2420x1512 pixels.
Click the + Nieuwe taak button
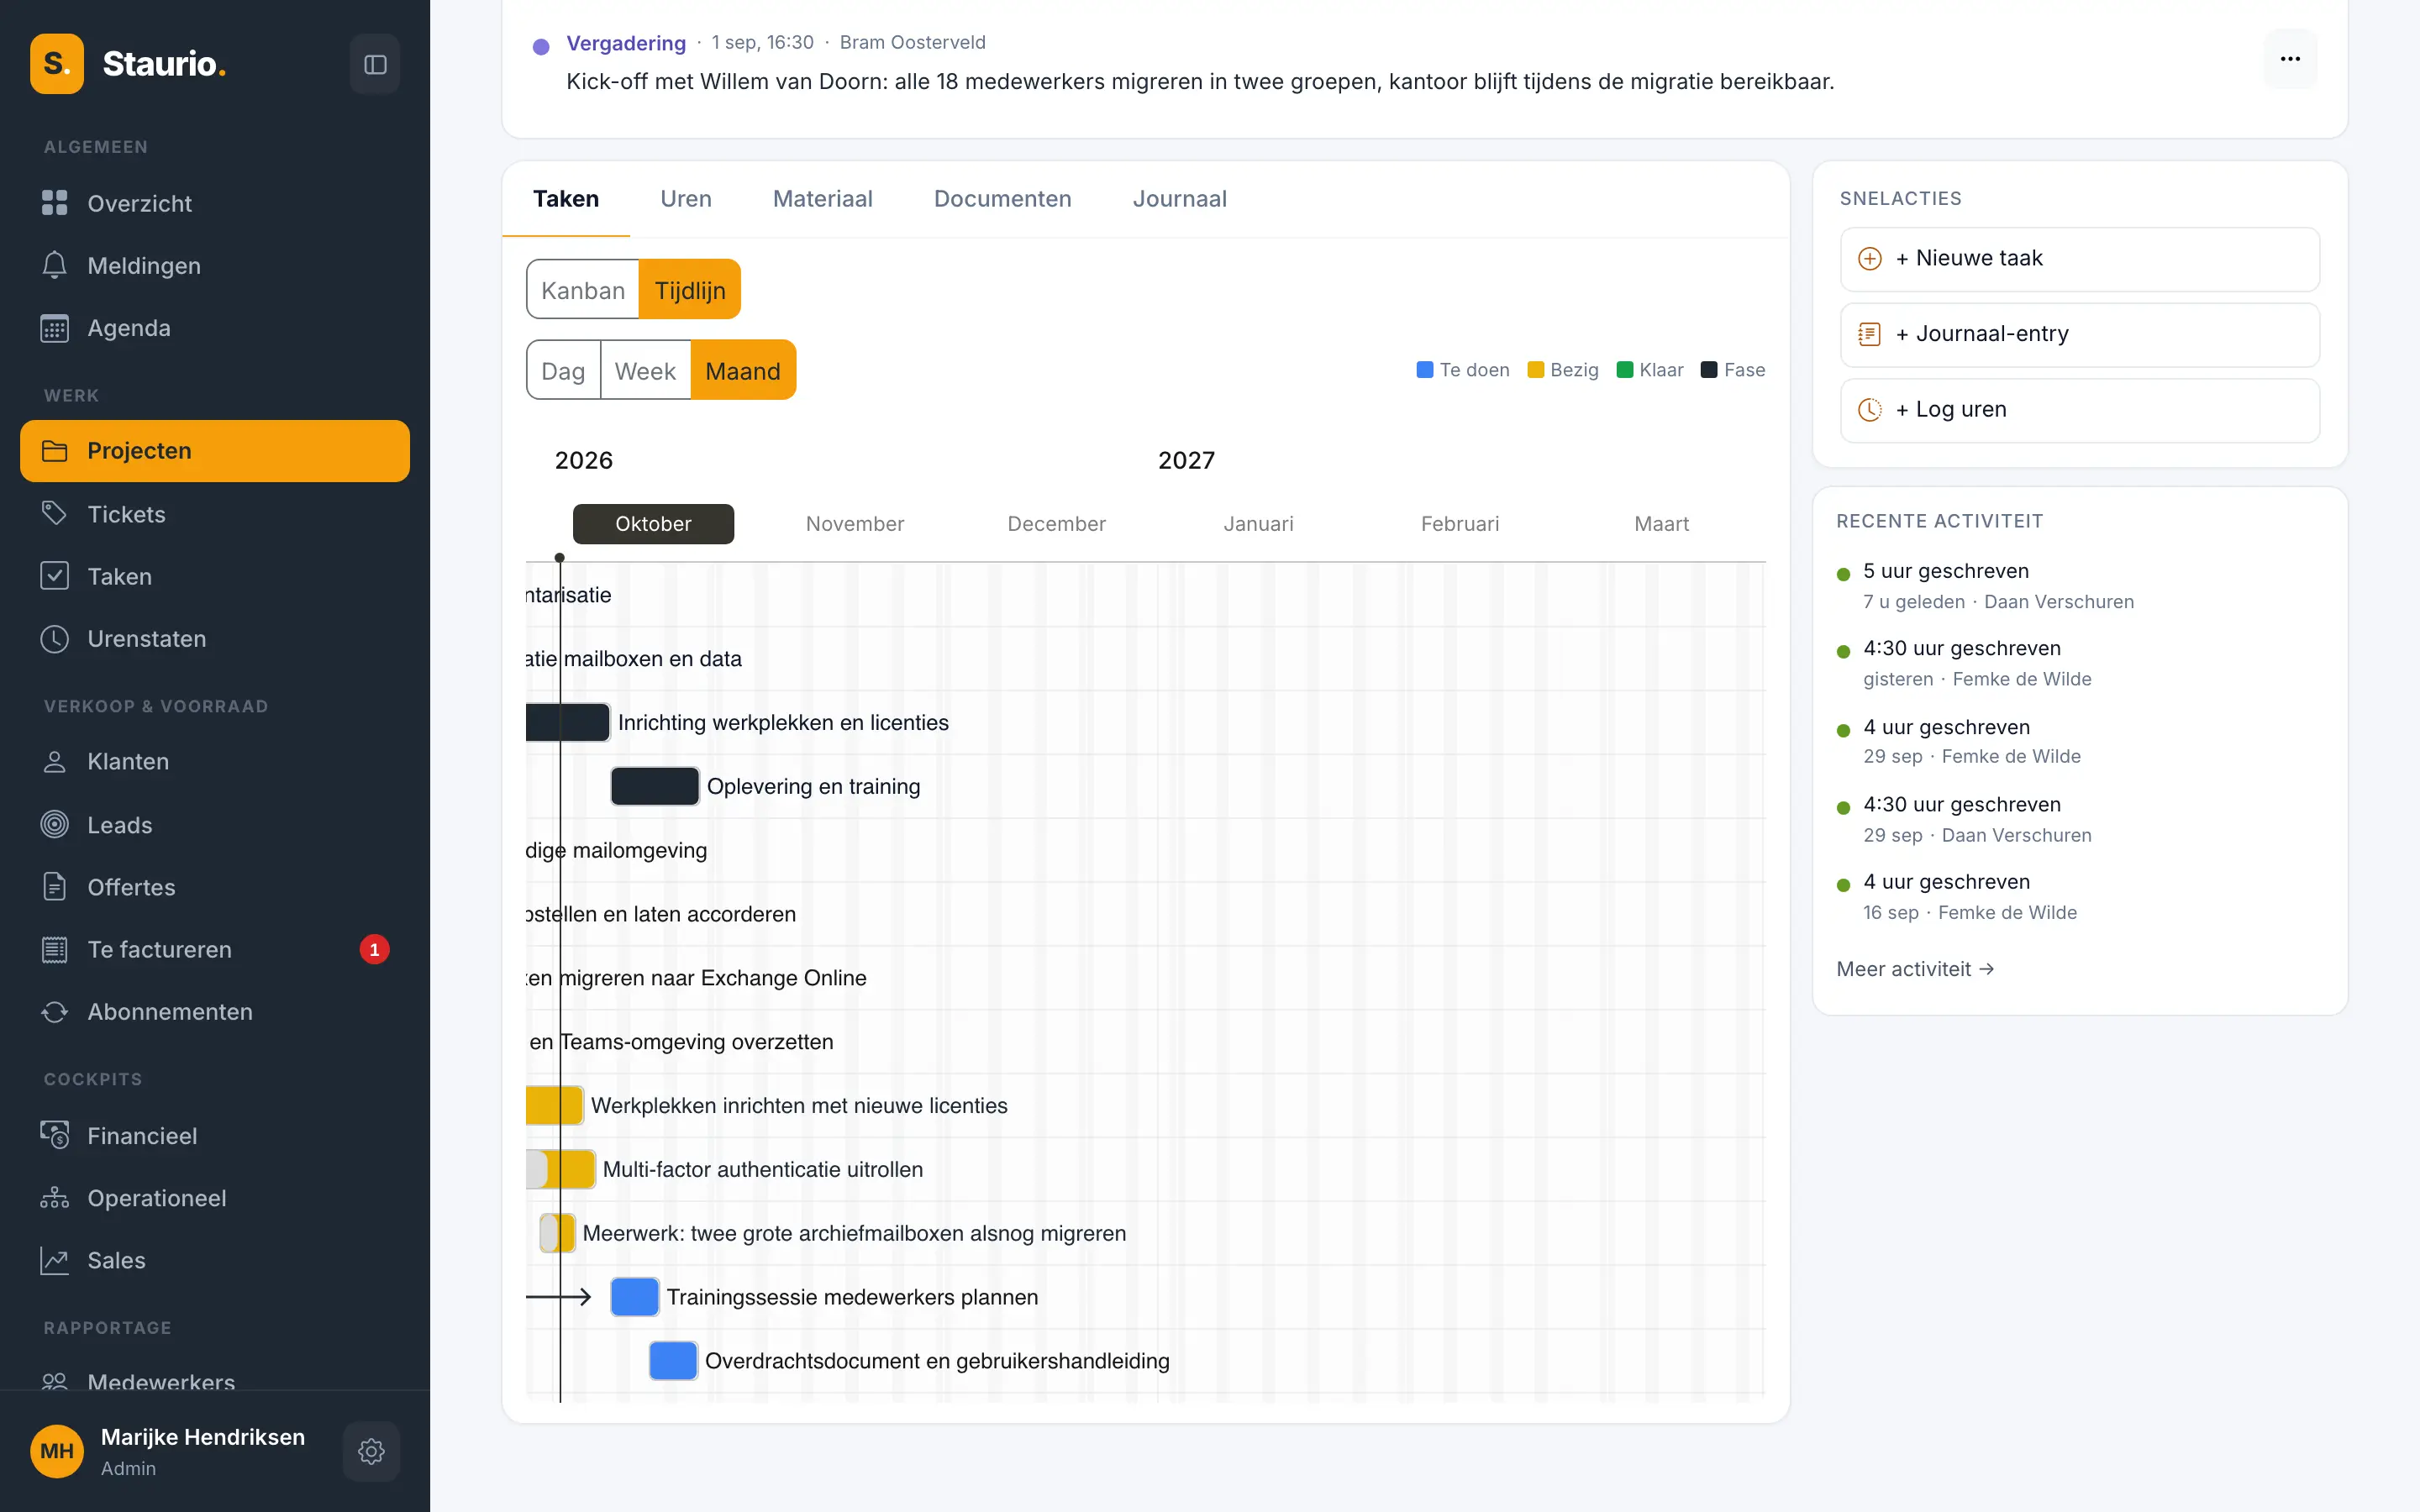[x=2080, y=259]
